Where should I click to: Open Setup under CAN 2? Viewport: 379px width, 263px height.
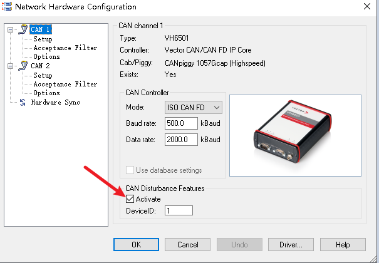coord(43,75)
